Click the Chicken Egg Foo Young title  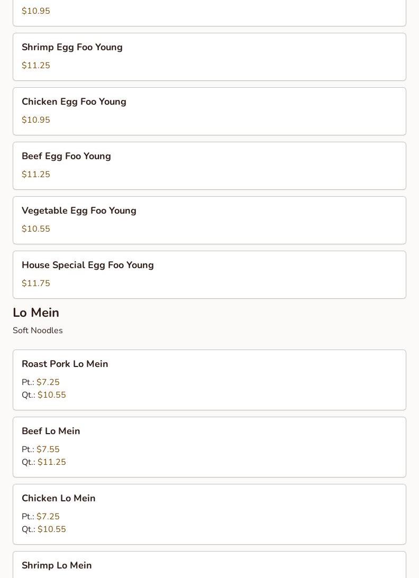[74, 102]
